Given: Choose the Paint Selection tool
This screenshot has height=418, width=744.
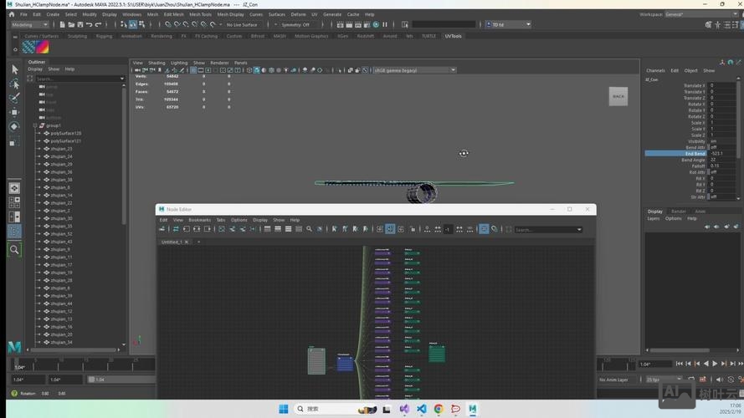Looking at the screenshot, I should (x=14, y=98).
